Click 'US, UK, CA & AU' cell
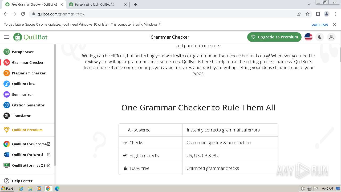Image resolution: width=341 pixels, height=192 pixels. tap(230, 156)
